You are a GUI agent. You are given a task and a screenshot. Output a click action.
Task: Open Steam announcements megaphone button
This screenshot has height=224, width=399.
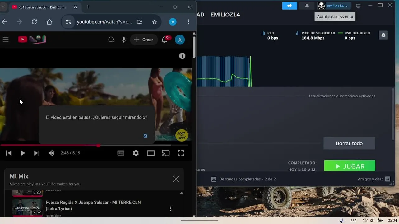(x=290, y=6)
